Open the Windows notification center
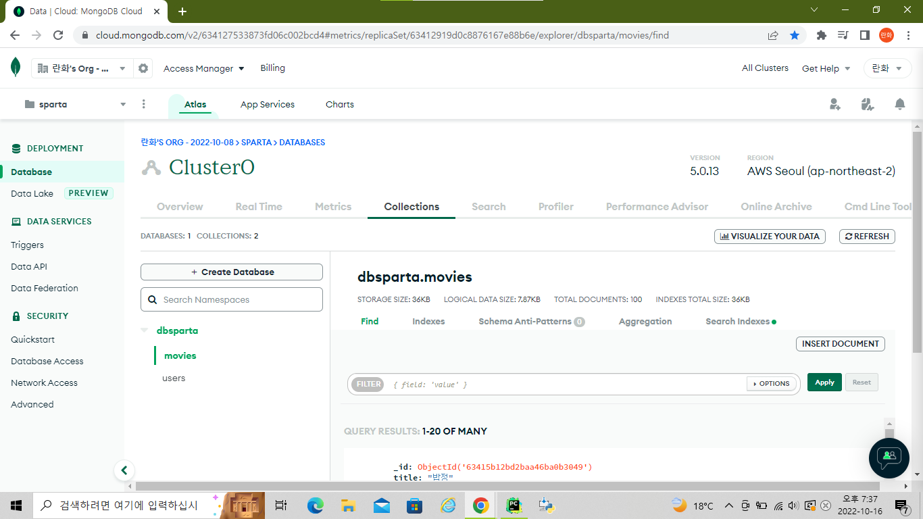The width and height of the screenshot is (923, 519). (x=902, y=506)
